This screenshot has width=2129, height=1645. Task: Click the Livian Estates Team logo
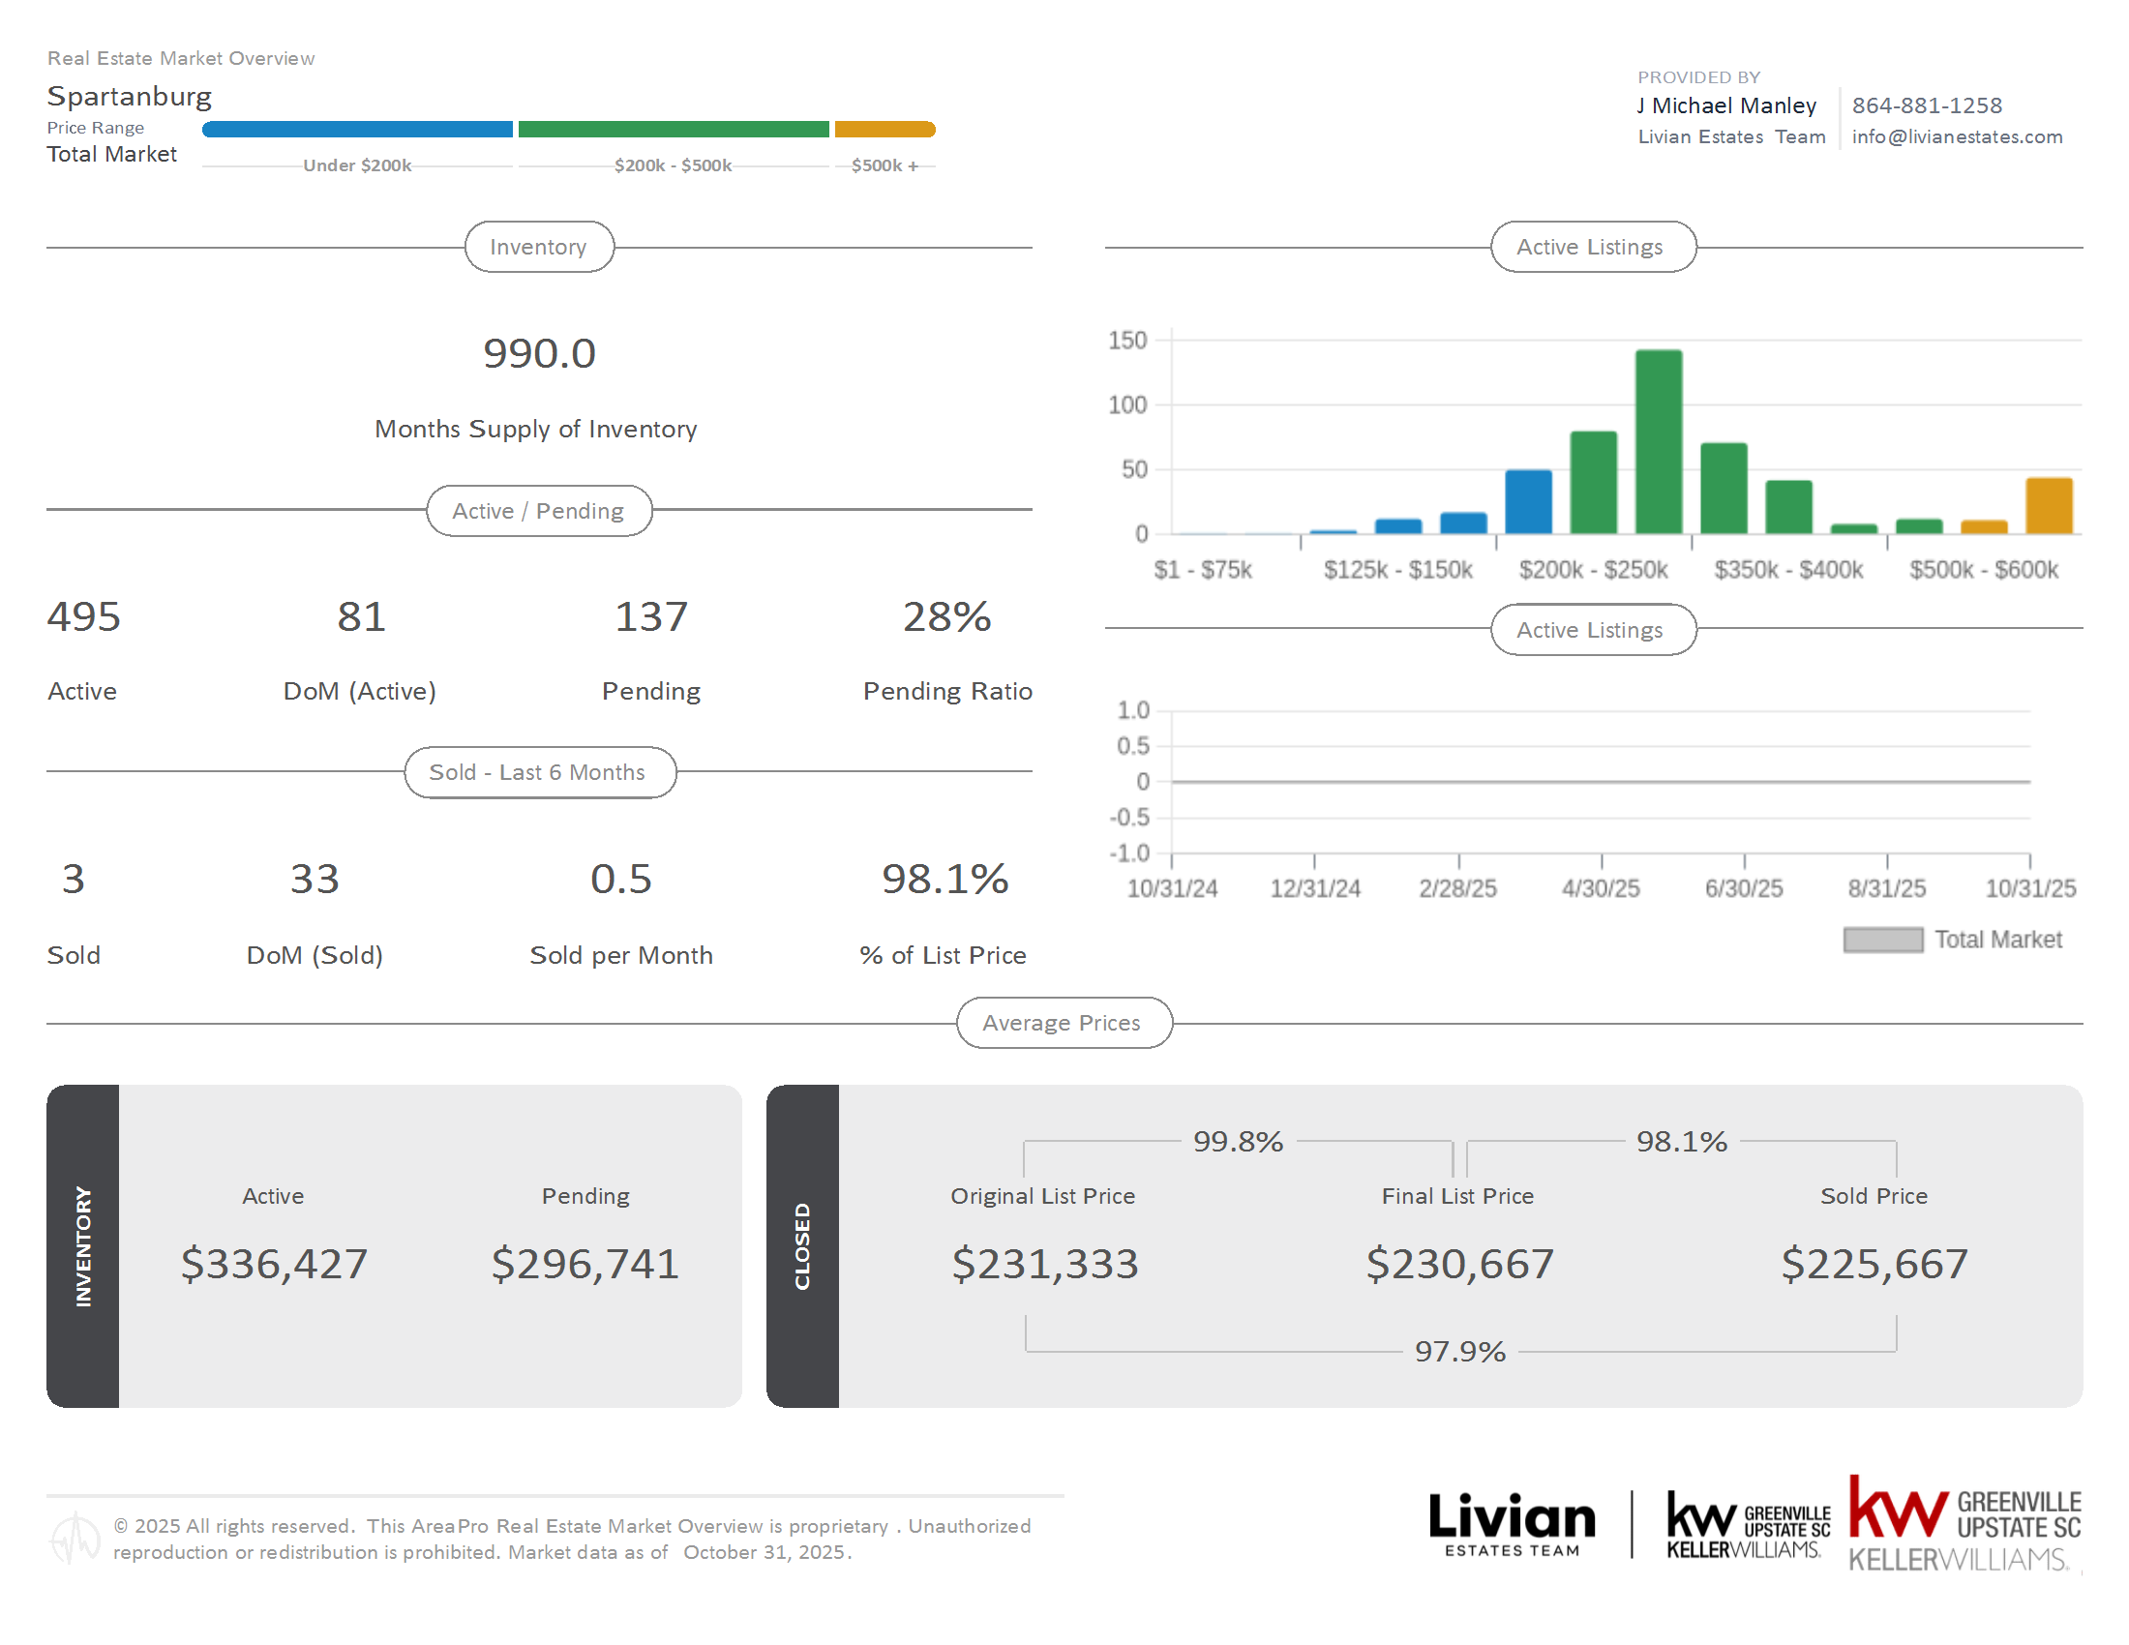pos(1511,1524)
